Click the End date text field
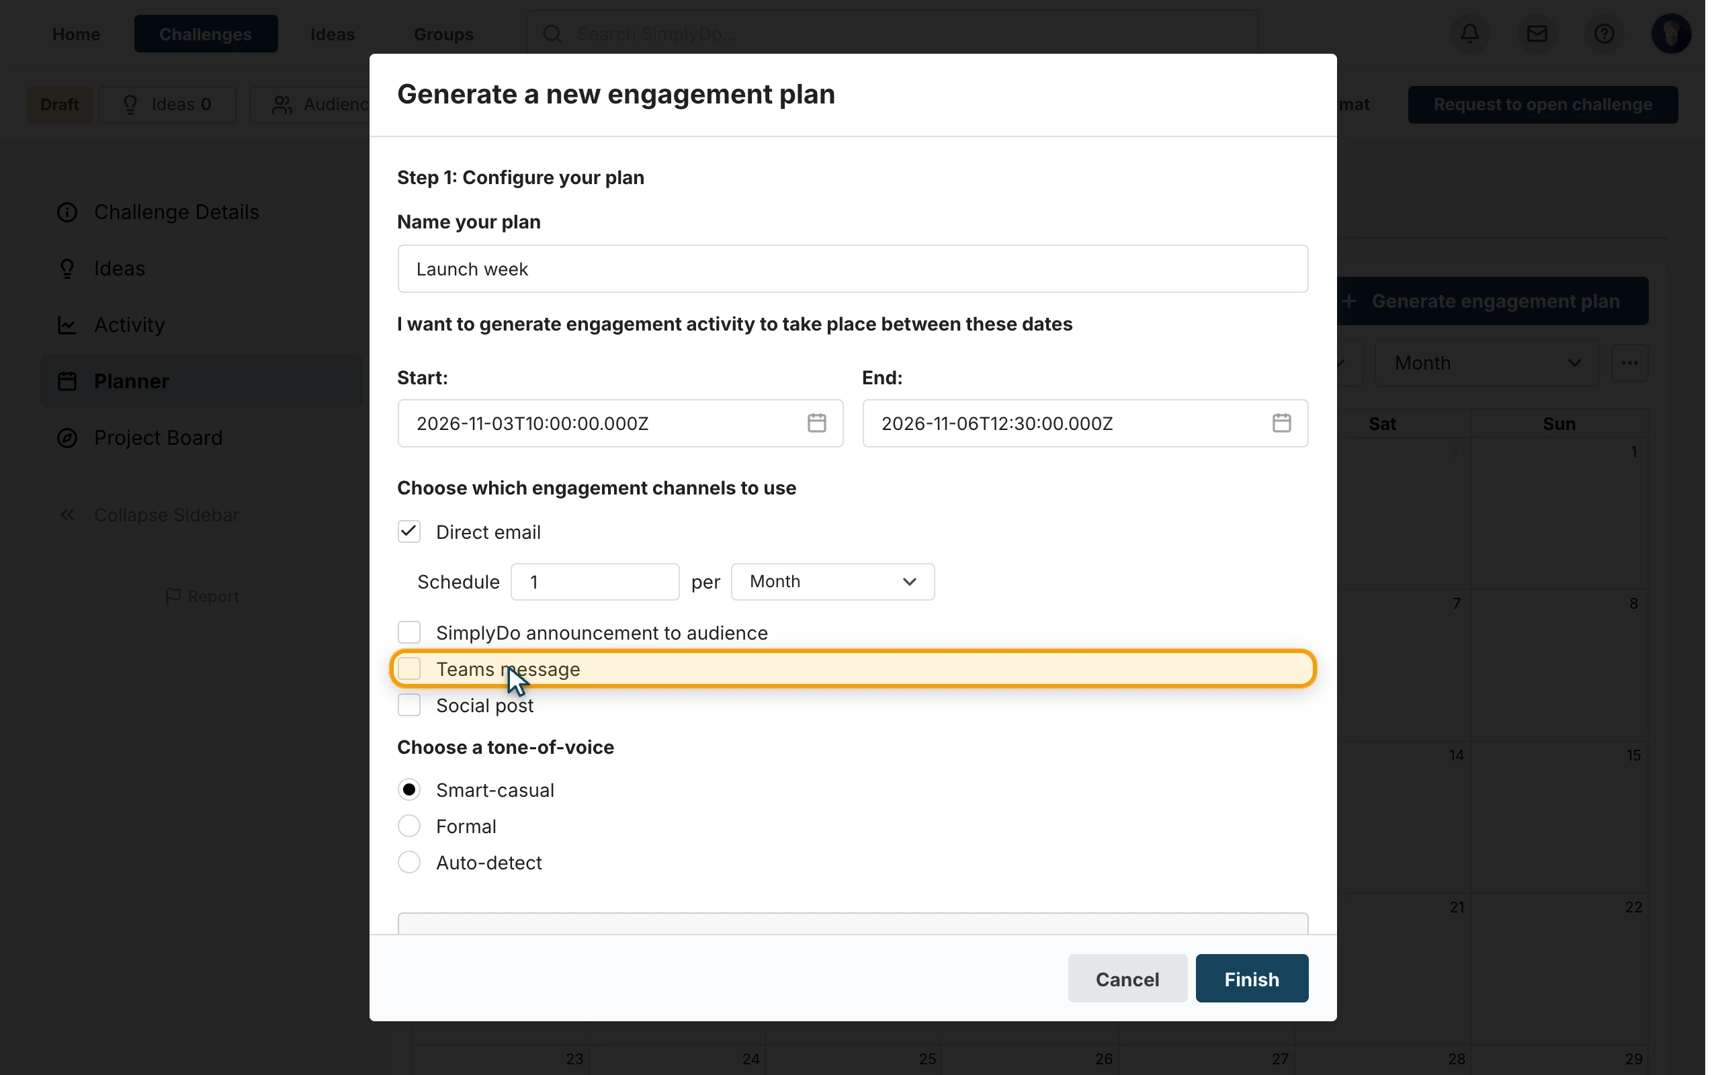 pos(1084,423)
